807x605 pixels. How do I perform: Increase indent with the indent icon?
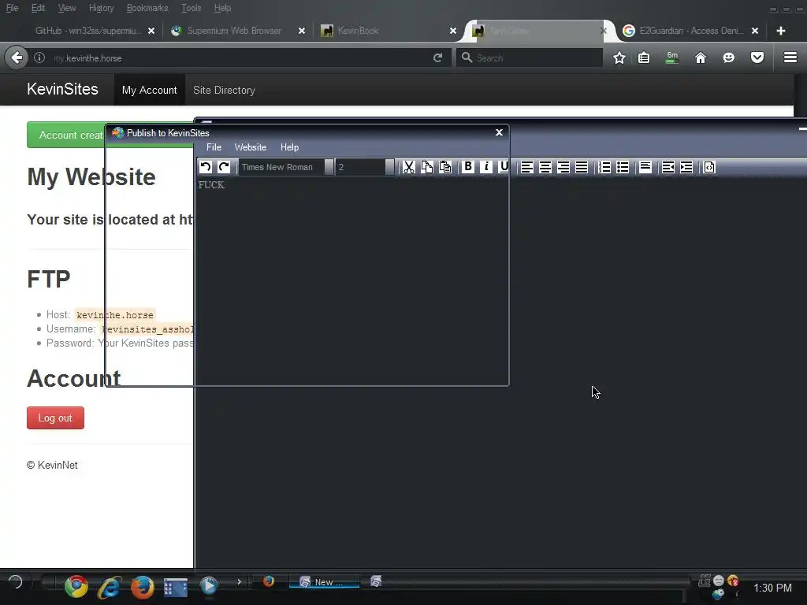click(686, 167)
